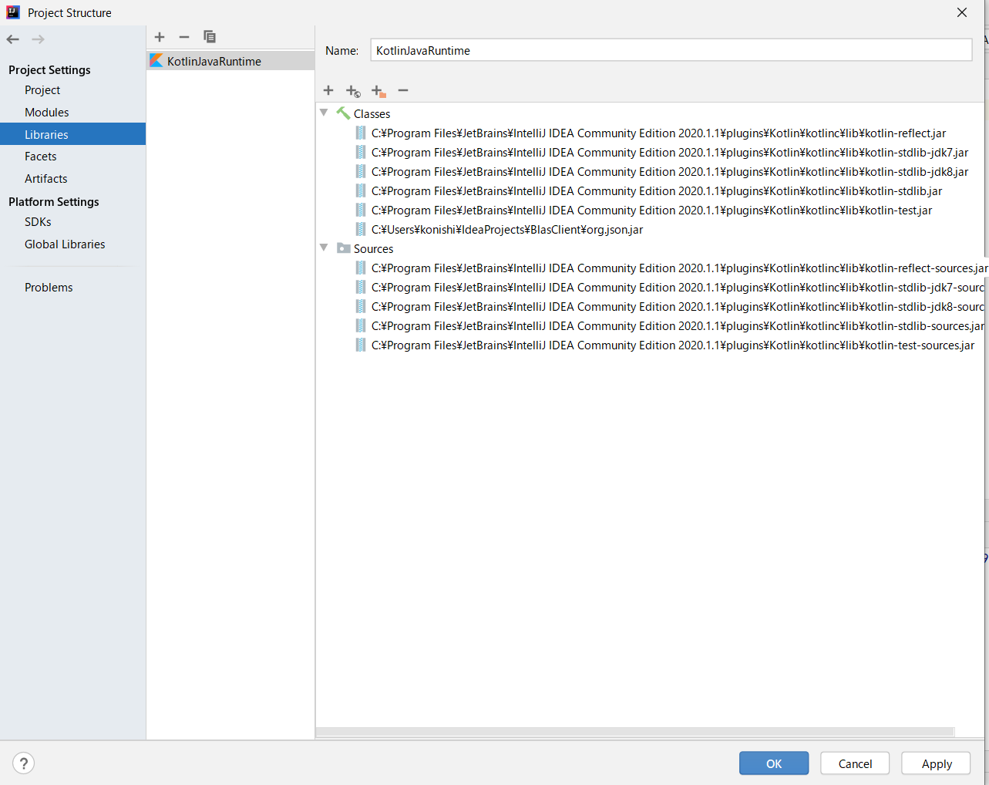Select KotlinJavaRuntime in library list
The width and height of the screenshot is (989, 785).
tap(230, 61)
